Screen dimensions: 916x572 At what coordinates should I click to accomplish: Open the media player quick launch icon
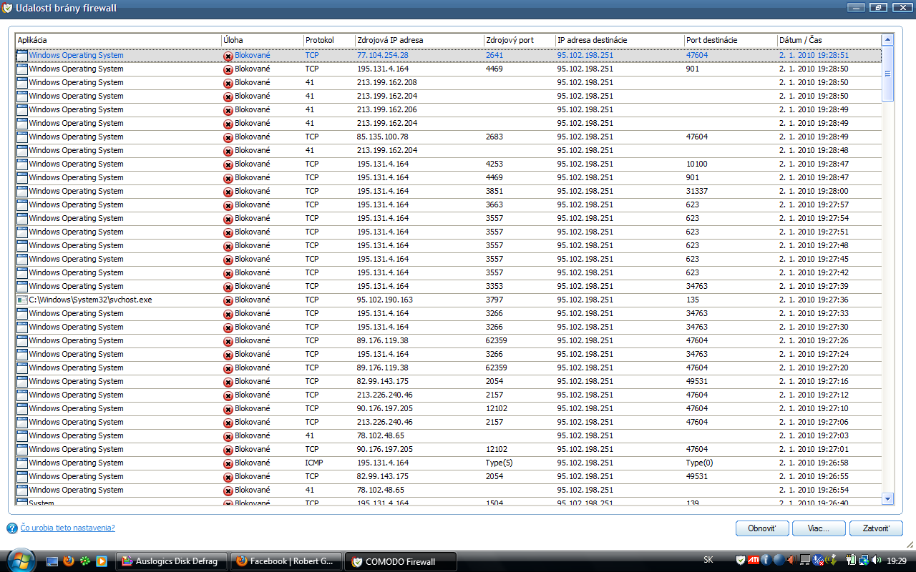(x=102, y=561)
